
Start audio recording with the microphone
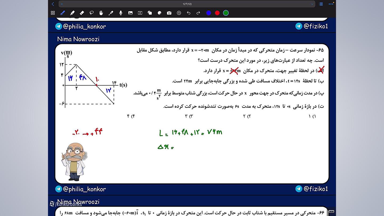pos(121,13)
